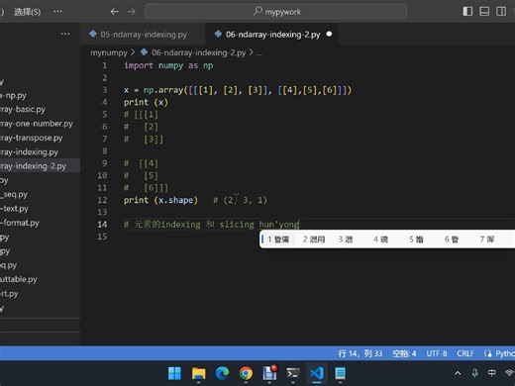The width and height of the screenshot is (515, 386).
Task: Click 06-ndarray-indexing-2.py breadcrumb
Action: (x=198, y=52)
